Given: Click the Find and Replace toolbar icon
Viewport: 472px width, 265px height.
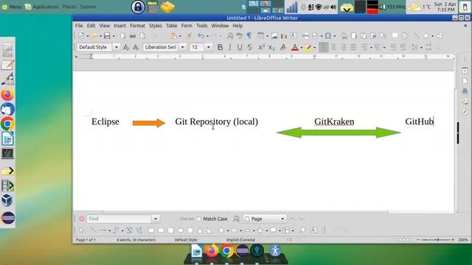Looking at the screenshot, I should (230, 36).
